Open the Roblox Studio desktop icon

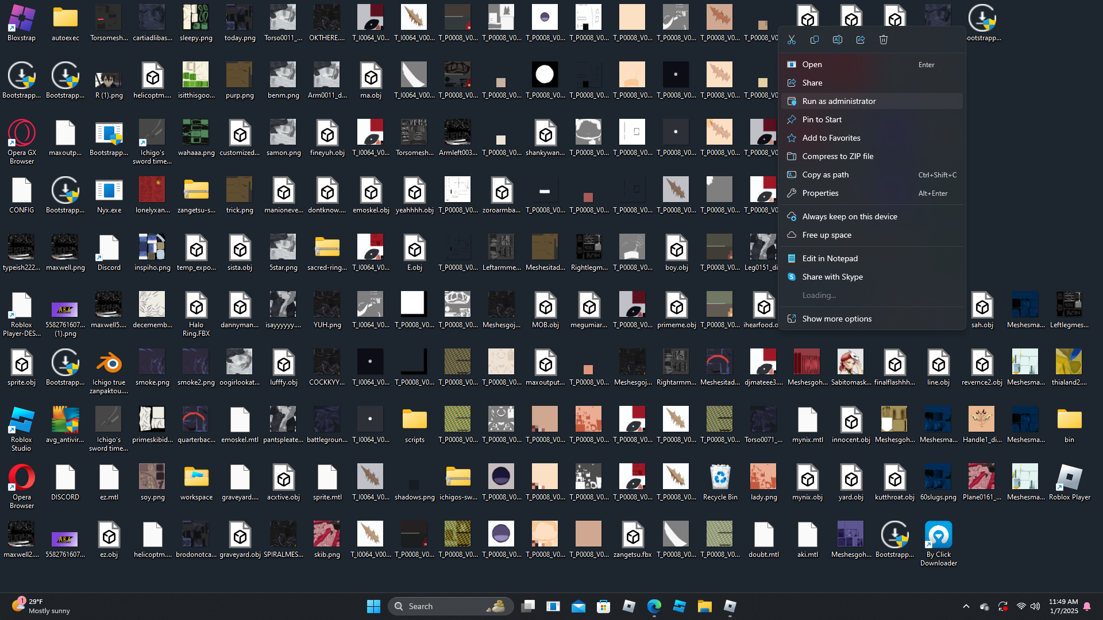[21, 421]
